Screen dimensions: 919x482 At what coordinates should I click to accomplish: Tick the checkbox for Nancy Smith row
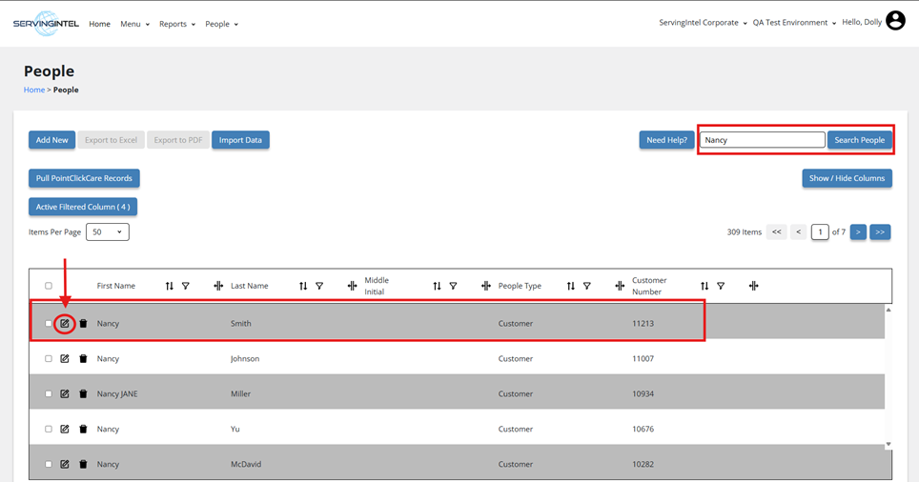[49, 324]
